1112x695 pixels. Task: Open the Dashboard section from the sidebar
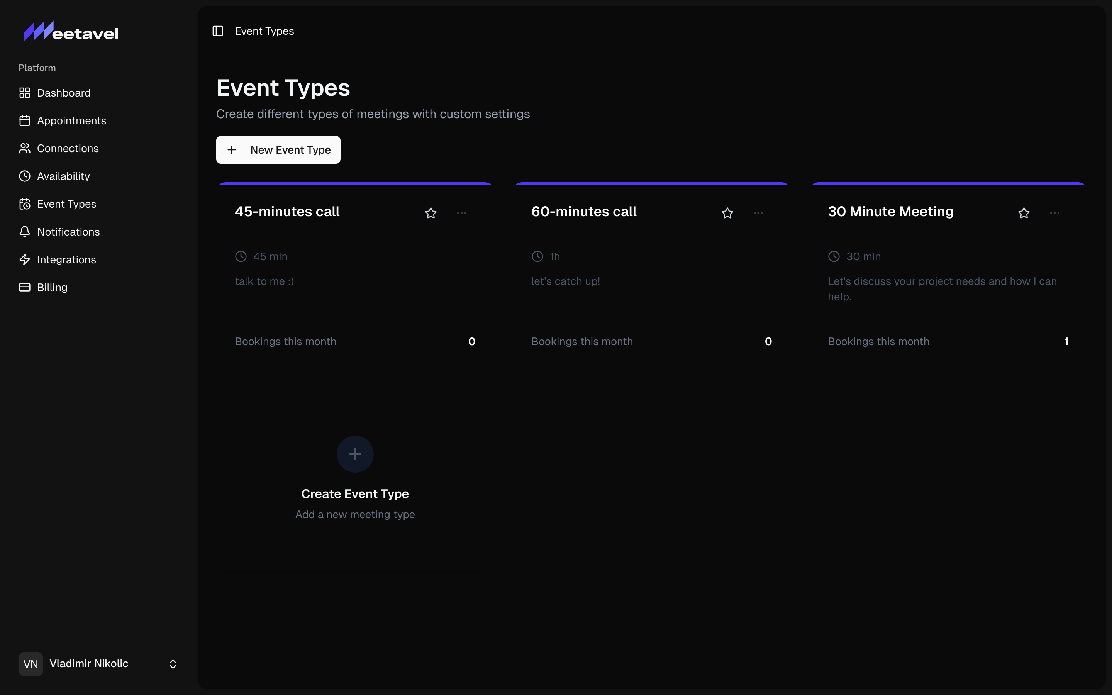tap(64, 93)
